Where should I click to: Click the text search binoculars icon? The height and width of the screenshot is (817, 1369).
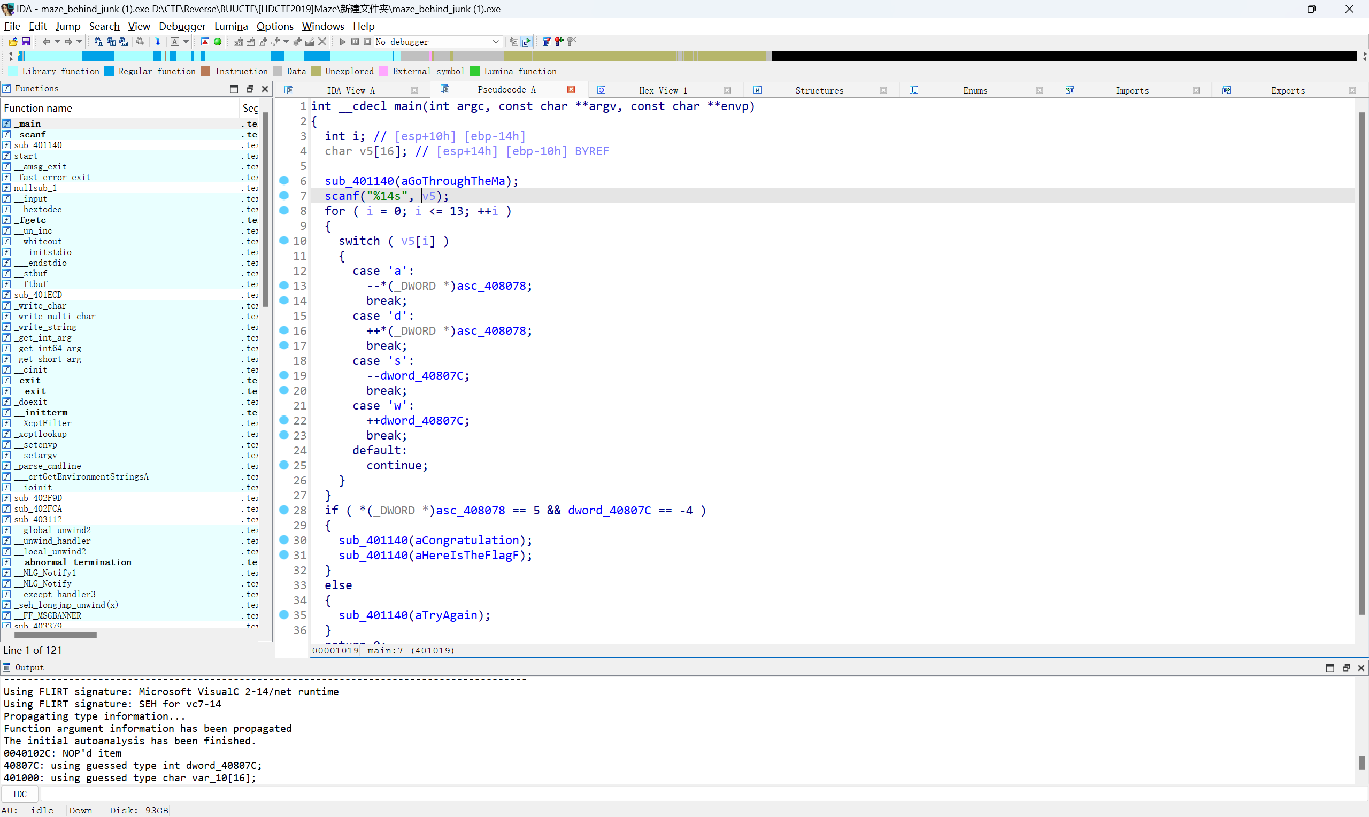[111, 42]
